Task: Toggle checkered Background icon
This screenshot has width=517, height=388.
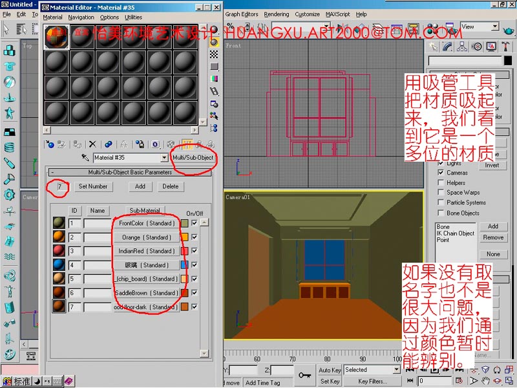Action: pyautogui.click(x=215, y=54)
